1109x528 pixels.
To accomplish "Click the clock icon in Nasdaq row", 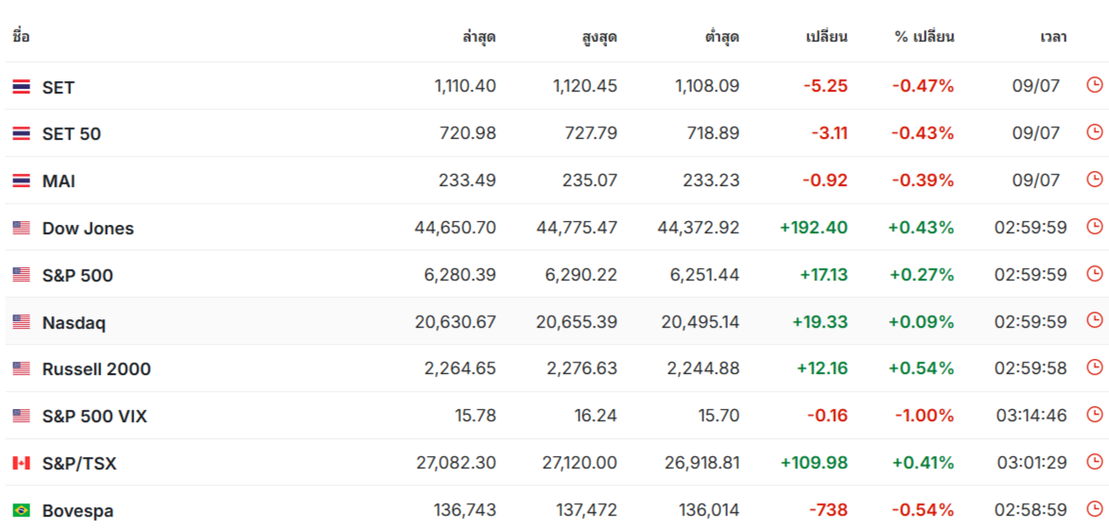I will pyautogui.click(x=1094, y=320).
